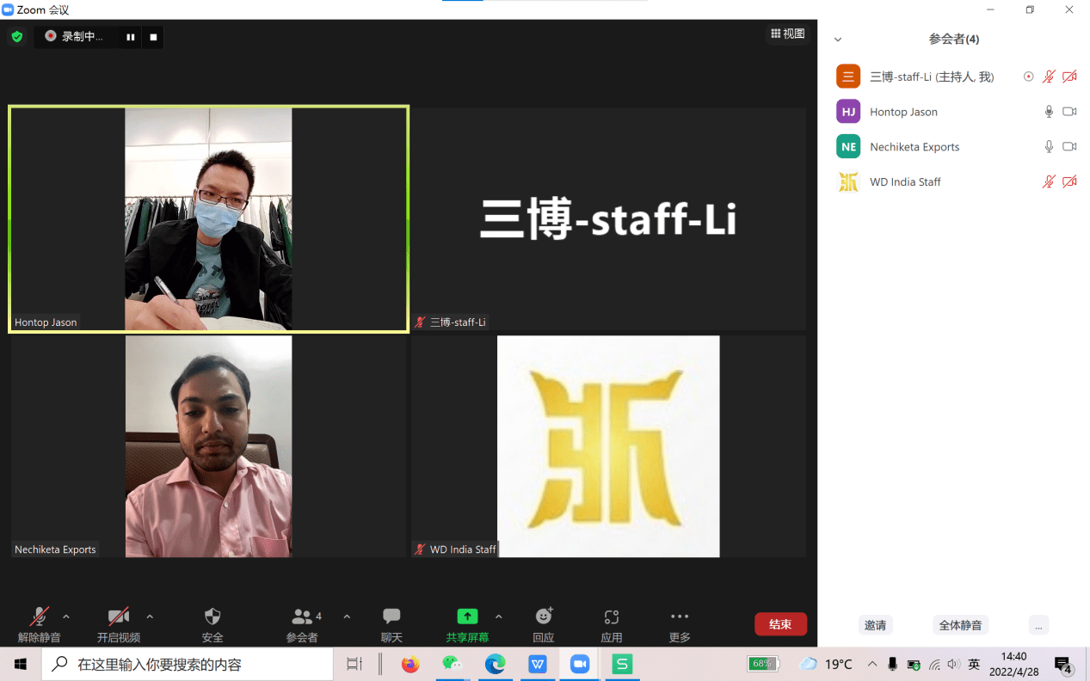Viewport: 1090px width, 681px height.
Task: Open the participants panel ellipsis menu
Action: [1038, 625]
